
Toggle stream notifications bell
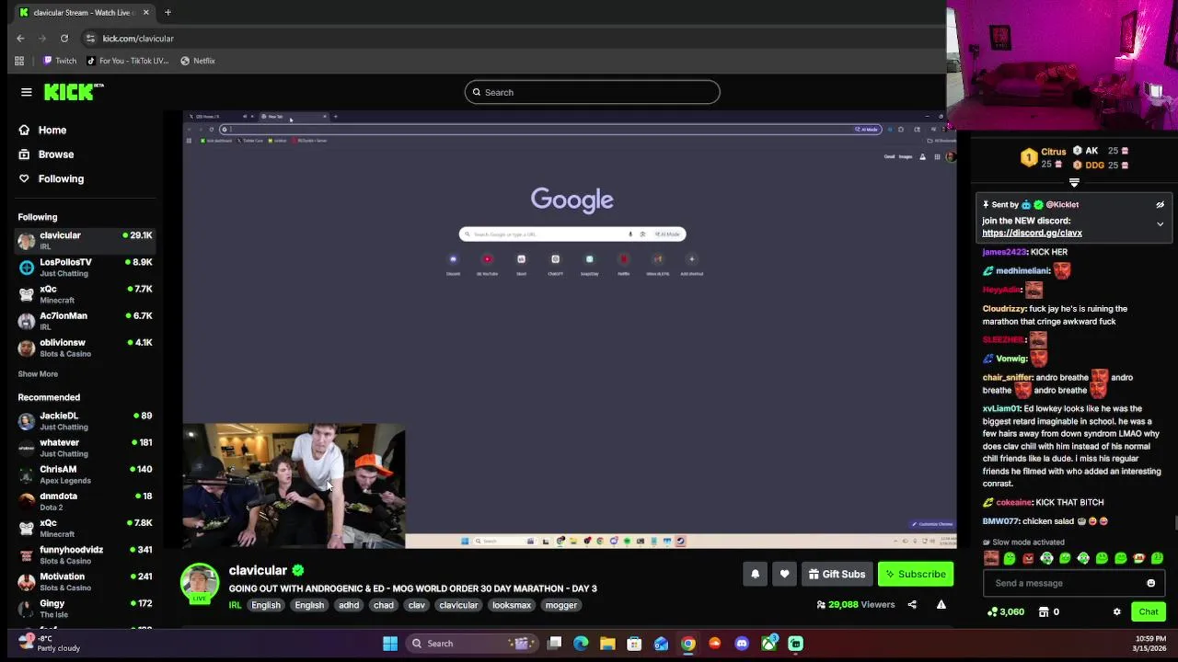coord(755,574)
